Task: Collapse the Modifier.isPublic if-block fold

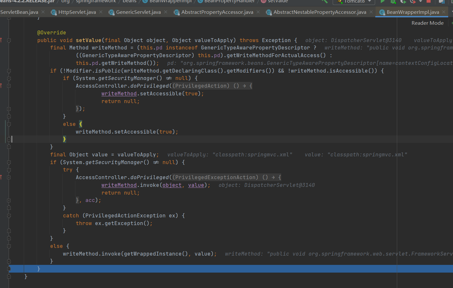Action: pyautogui.click(x=9, y=71)
